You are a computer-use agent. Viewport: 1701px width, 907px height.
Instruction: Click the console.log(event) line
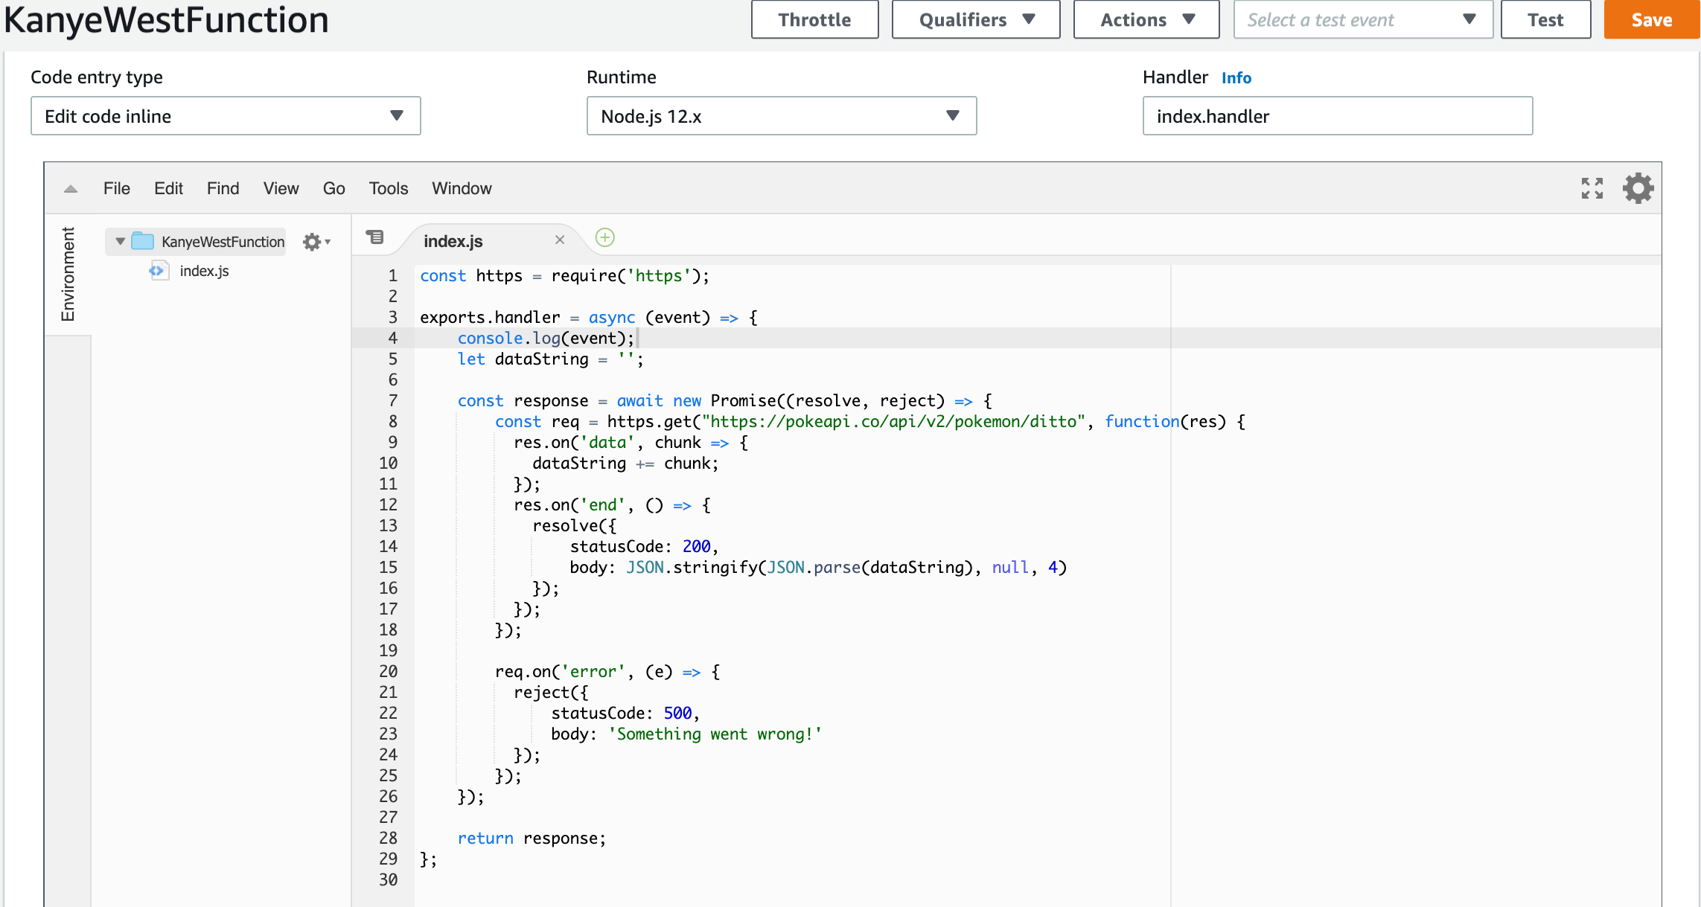click(546, 339)
